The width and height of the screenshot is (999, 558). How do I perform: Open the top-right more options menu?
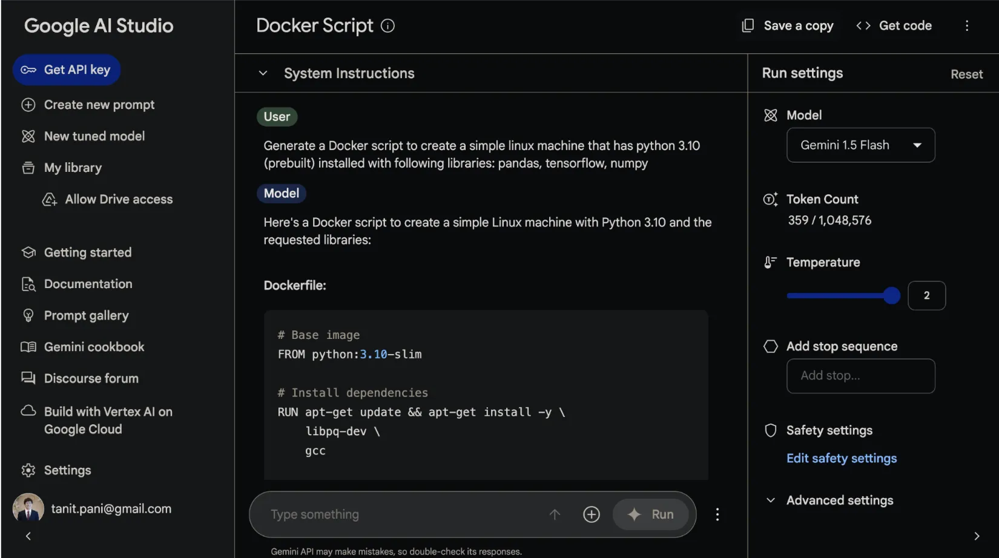967,25
